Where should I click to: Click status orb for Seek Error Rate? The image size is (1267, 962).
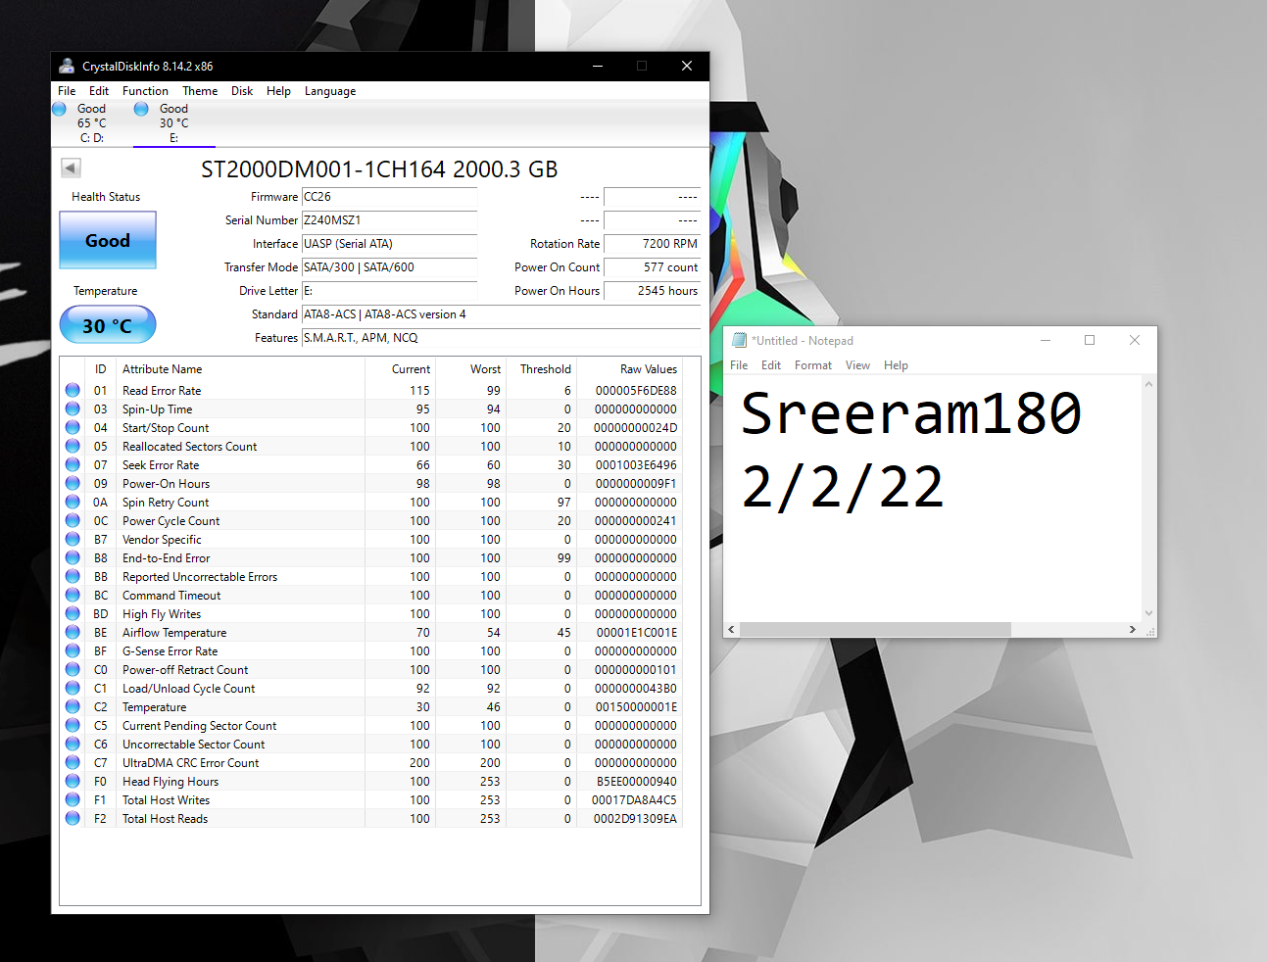pyautogui.click(x=73, y=464)
